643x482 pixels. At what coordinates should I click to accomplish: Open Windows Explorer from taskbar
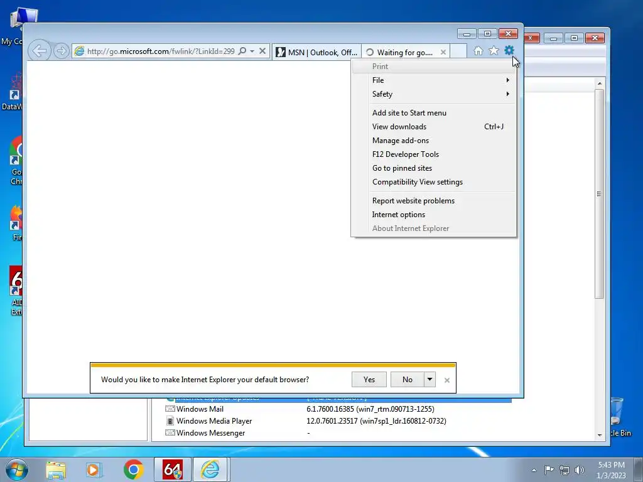coord(56,470)
